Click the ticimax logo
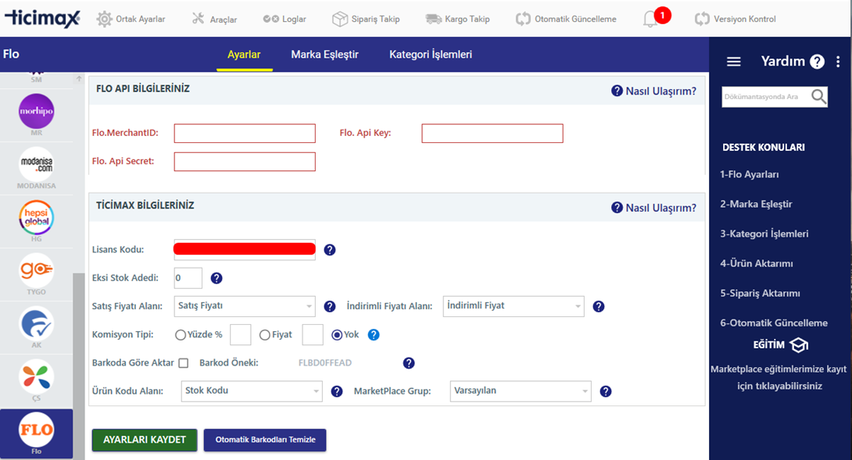The height and width of the screenshot is (460, 852). [43, 19]
